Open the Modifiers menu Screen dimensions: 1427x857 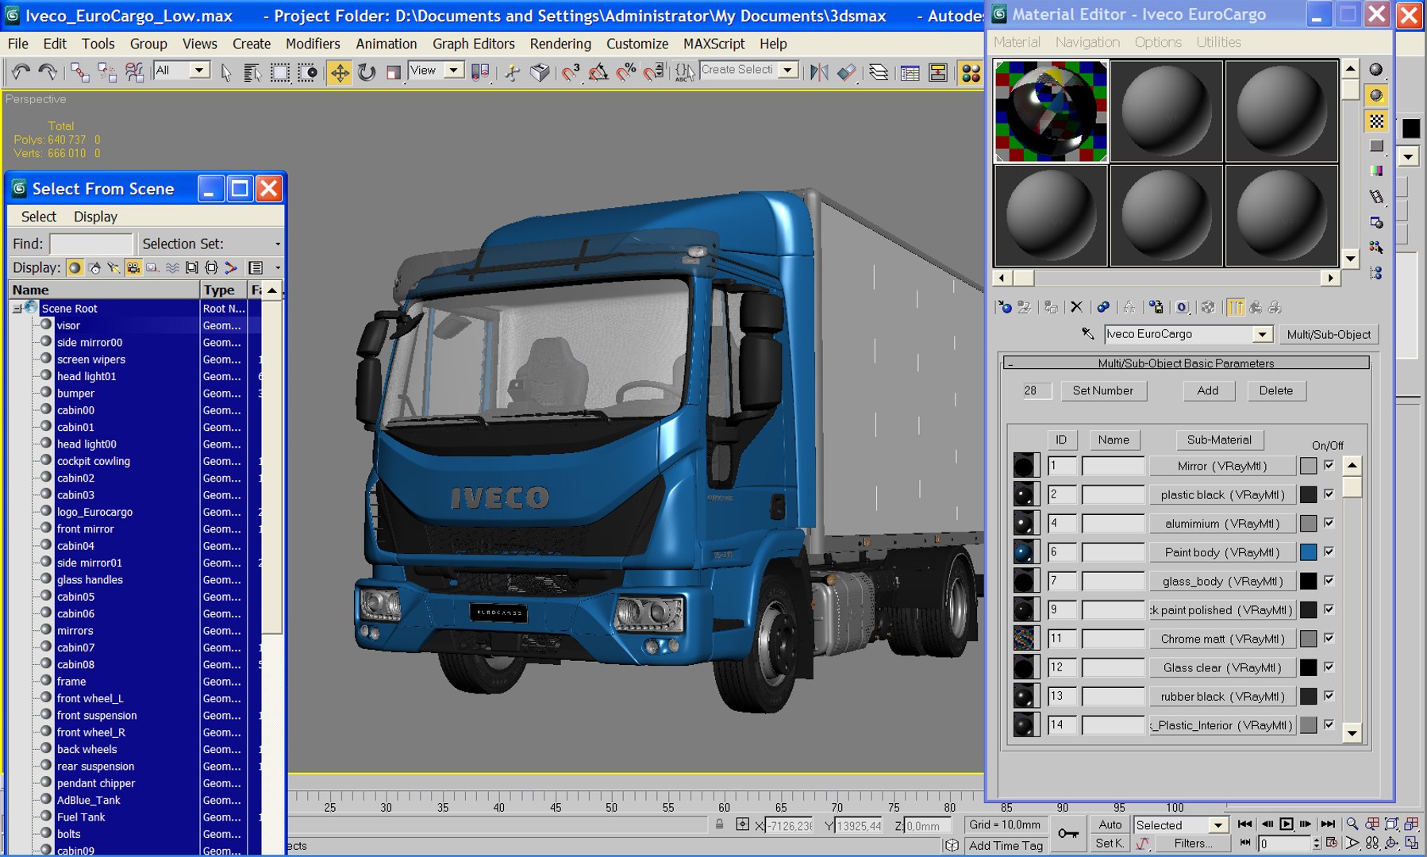click(x=313, y=44)
